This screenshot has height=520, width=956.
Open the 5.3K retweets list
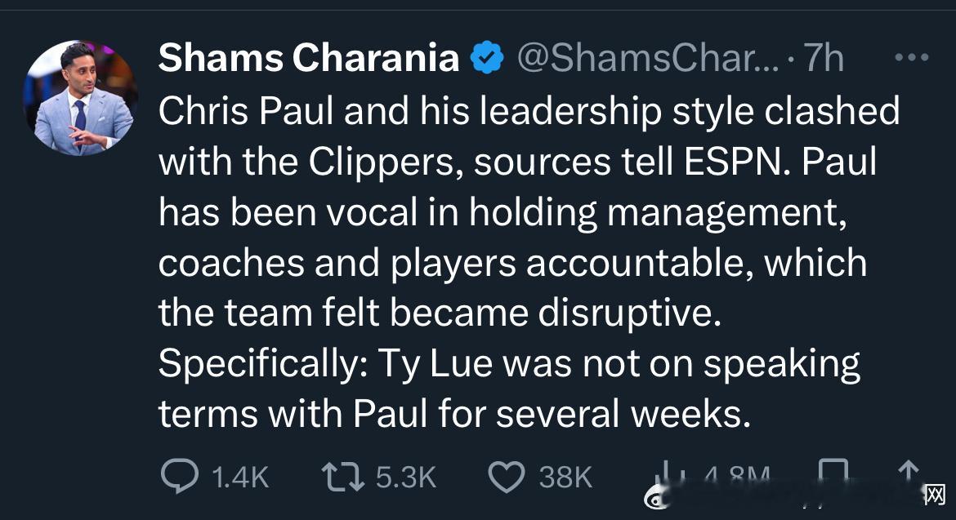tap(406, 477)
